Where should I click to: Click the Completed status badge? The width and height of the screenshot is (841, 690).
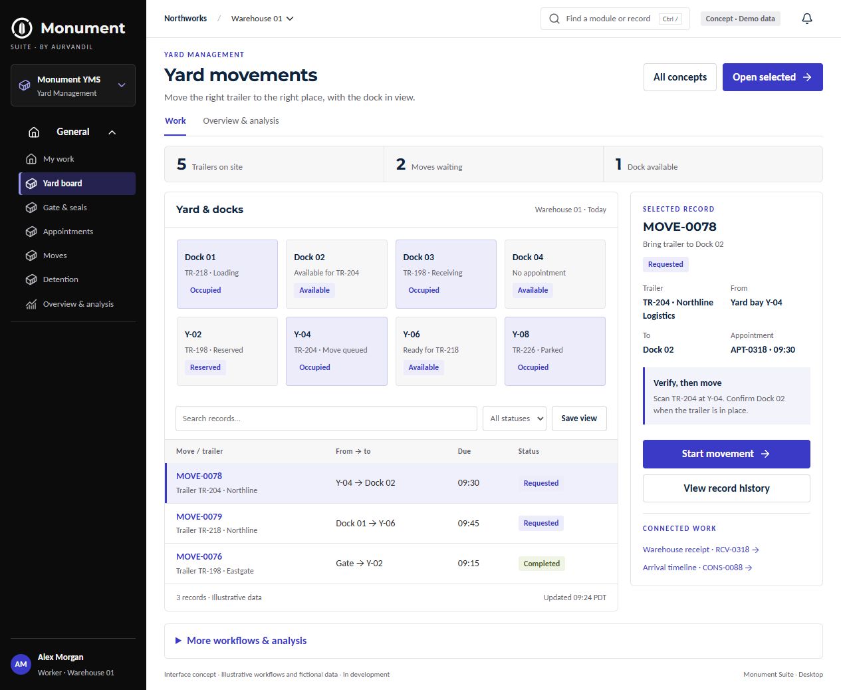(541, 564)
